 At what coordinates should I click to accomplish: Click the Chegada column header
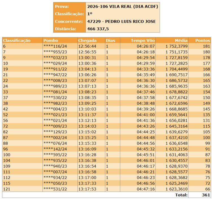pyautogui.click(x=87, y=40)
